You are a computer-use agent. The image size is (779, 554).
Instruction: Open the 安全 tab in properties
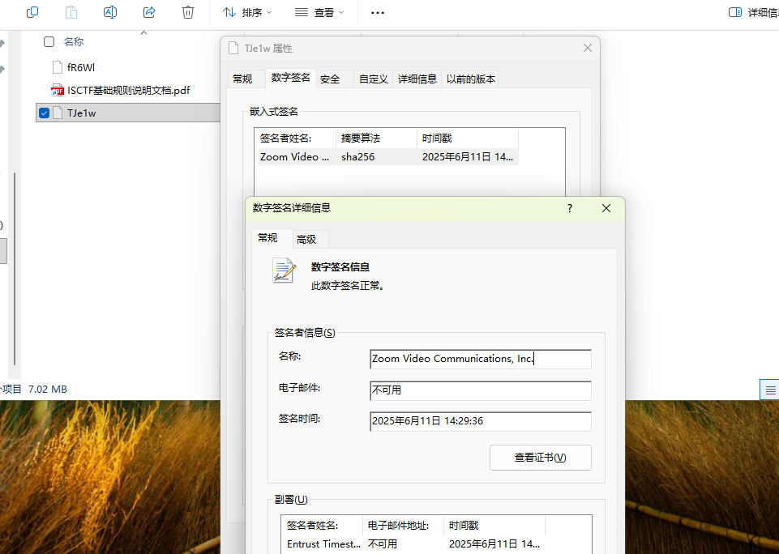point(330,79)
